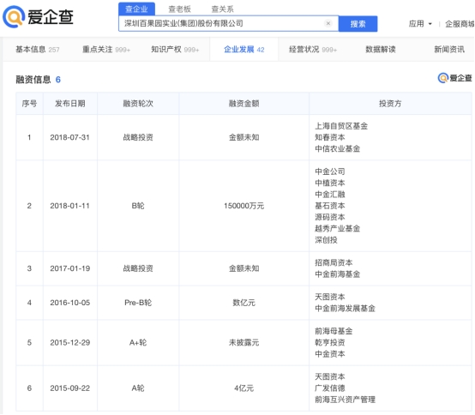Viewport: 475px width, 415px height.
Task: Click investor 中信农业基金
Action: (338, 148)
